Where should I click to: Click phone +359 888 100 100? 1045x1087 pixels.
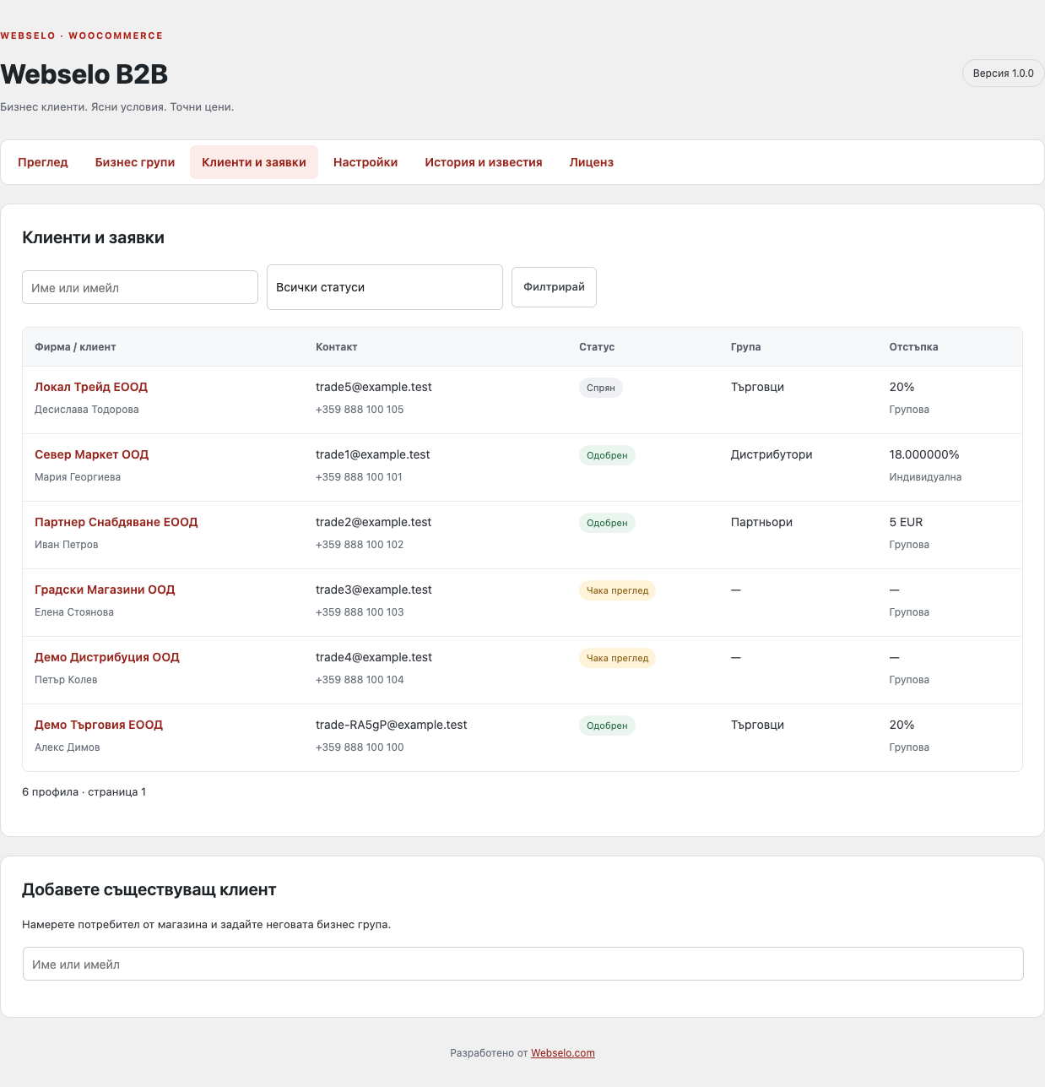click(x=360, y=747)
